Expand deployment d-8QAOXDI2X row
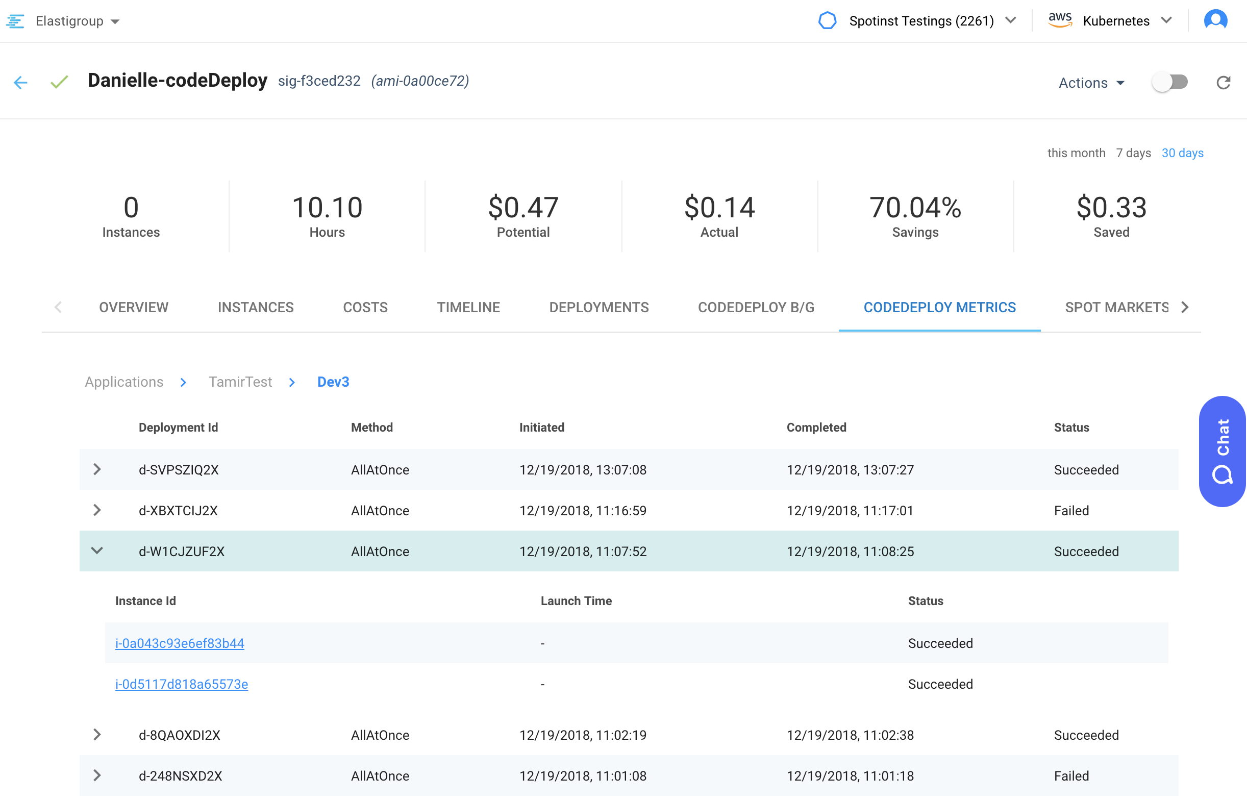This screenshot has width=1247, height=802. click(97, 734)
